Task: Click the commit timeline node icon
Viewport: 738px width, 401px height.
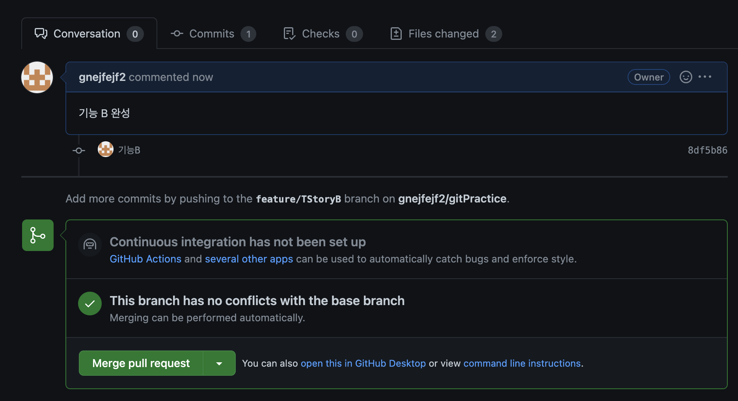Action: pyautogui.click(x=79, y=150)
